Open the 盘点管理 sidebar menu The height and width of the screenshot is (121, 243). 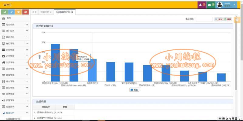click(x=15, y=88)
